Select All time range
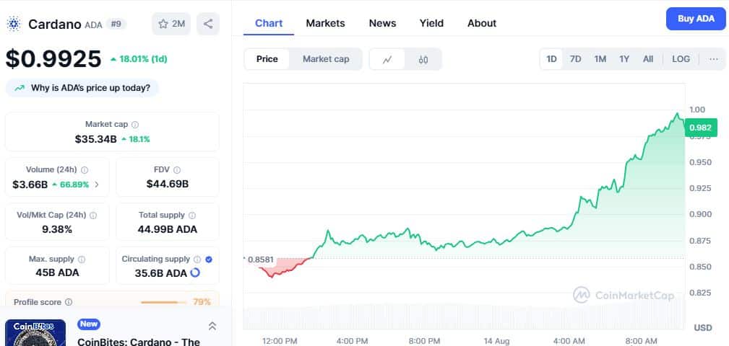Image resolution: width=729 pixels, height=346 pixels. [648, 59]
